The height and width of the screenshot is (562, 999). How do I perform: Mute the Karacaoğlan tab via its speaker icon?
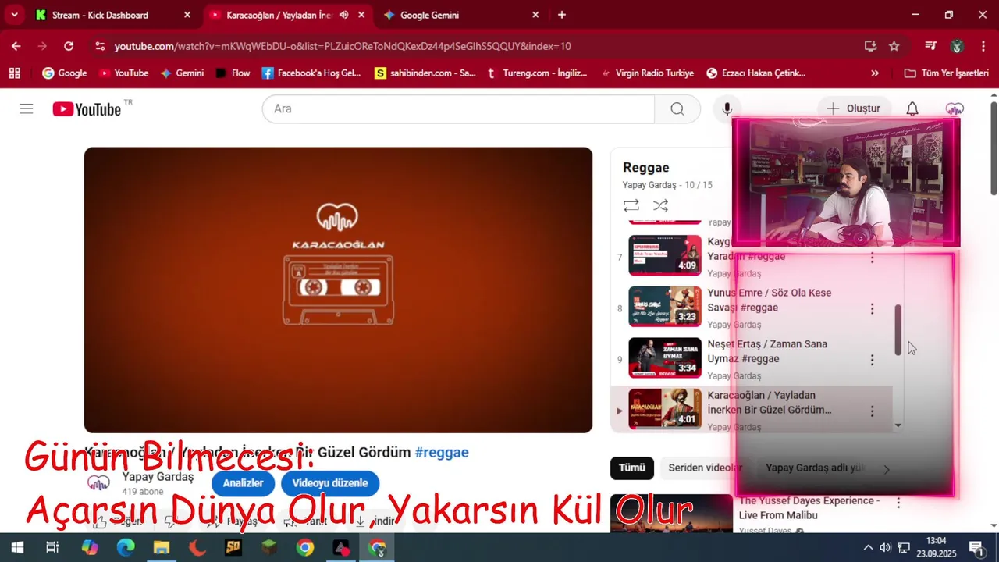point(344,15)
